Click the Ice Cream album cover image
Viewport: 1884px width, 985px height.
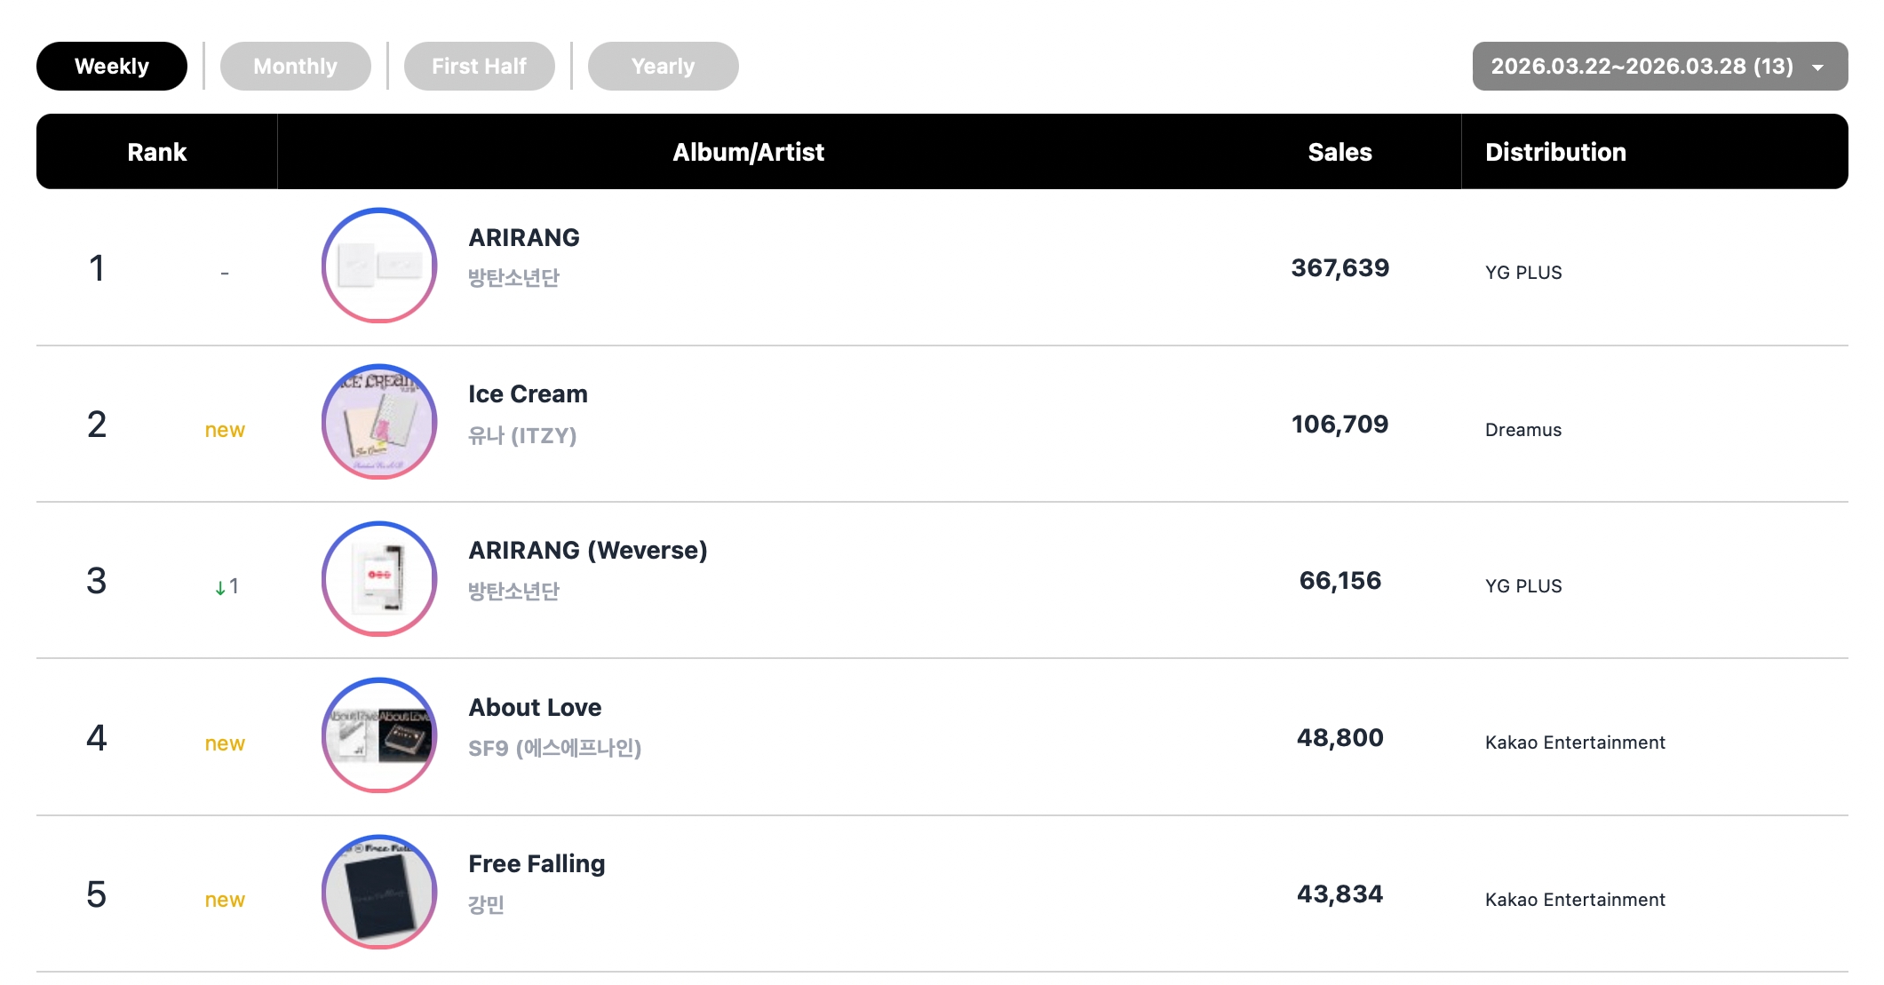tap(379, 422)
